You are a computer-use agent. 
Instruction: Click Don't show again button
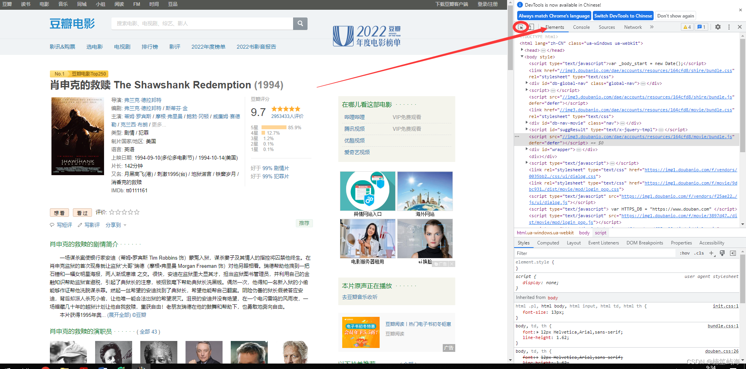click(x=675, y=16)
